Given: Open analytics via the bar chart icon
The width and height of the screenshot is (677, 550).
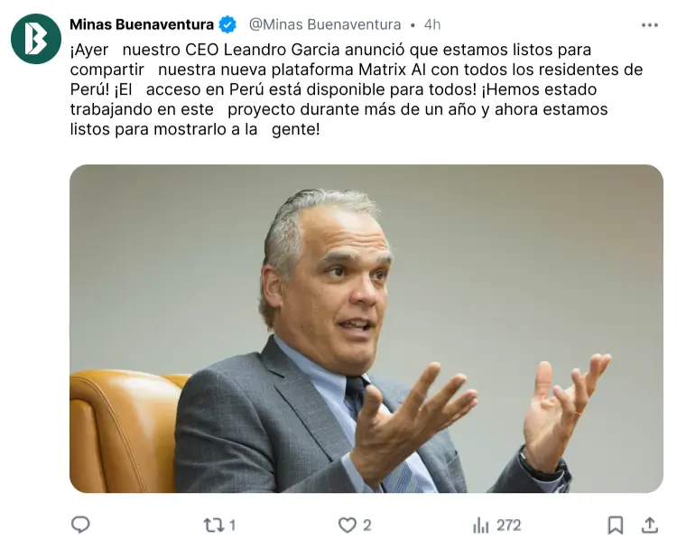Looking at the screenshot, I should [480, 526].
